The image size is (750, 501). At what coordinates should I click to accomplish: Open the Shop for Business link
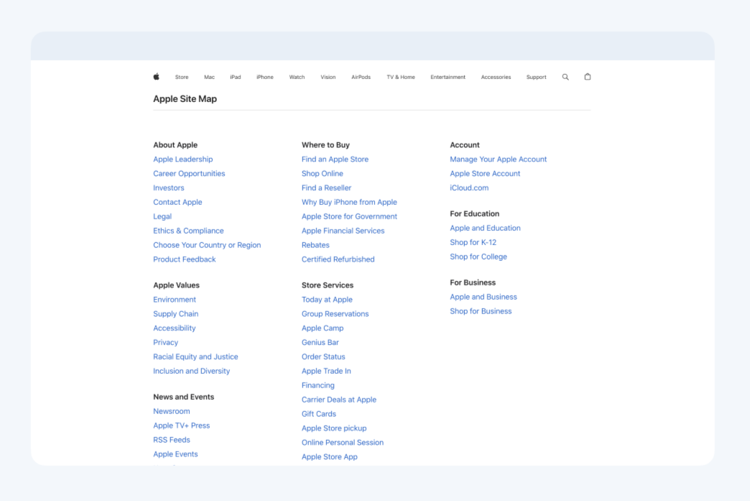tap(481, 311)
